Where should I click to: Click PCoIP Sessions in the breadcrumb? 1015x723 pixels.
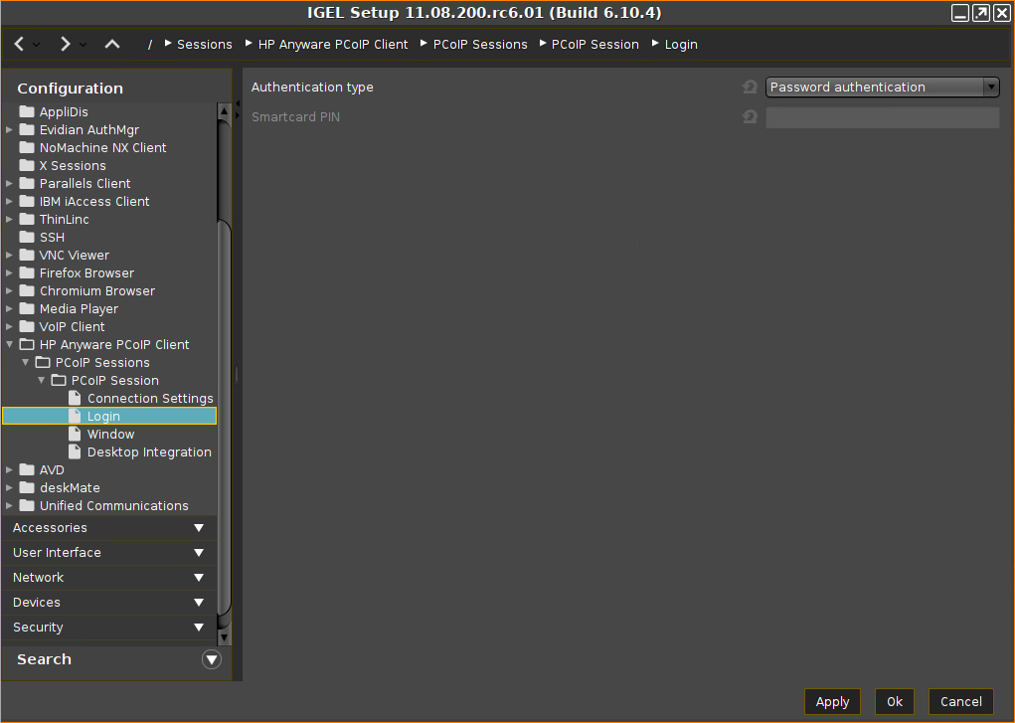(480, 45)
